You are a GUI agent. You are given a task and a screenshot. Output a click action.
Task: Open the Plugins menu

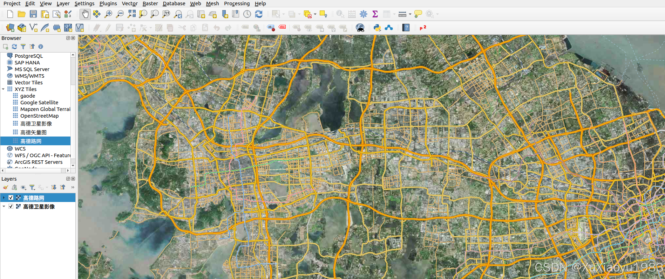(x=108, y=4)
